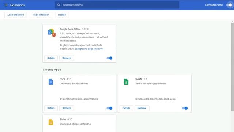Remove the Docs app
Image resolution: width=234 pixels, height=132 pixels.
click(x=67, y=108)
